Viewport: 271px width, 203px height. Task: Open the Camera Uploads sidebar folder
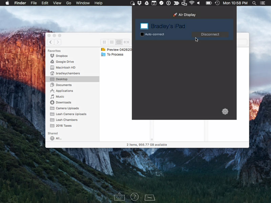[72, 108]
